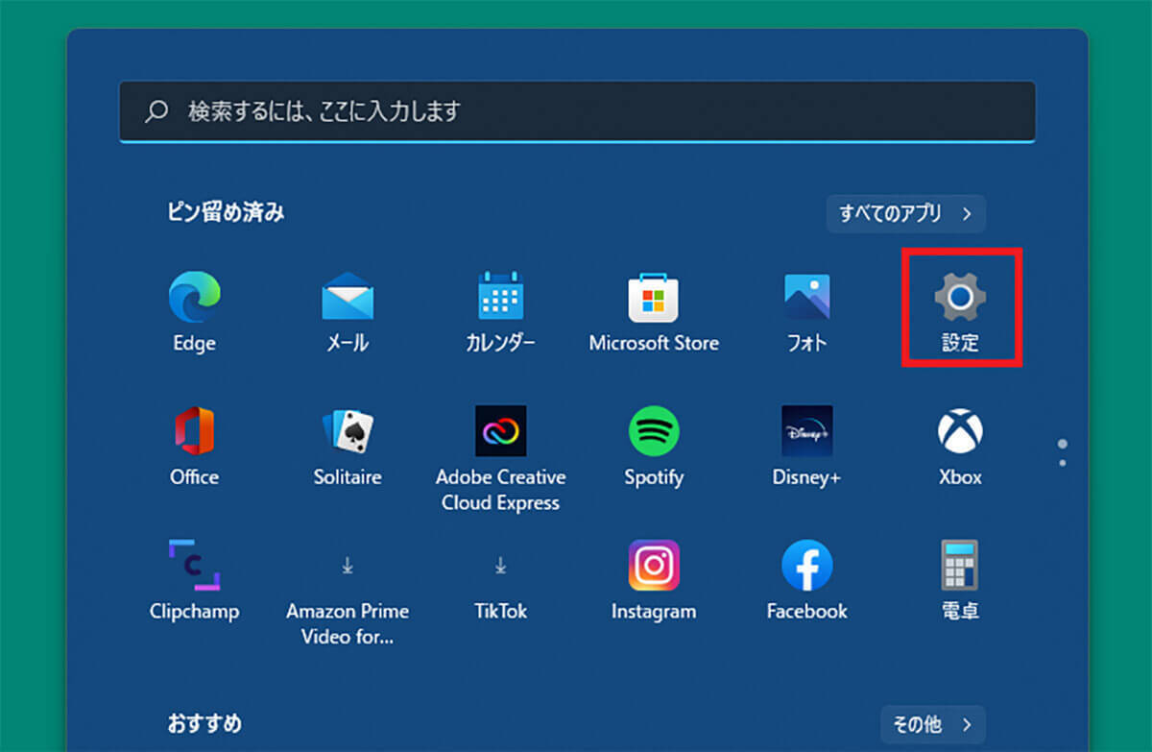This screenshot has height=752, width=1152.
Task: Launch the Facebook app
Action: [807, 580]
